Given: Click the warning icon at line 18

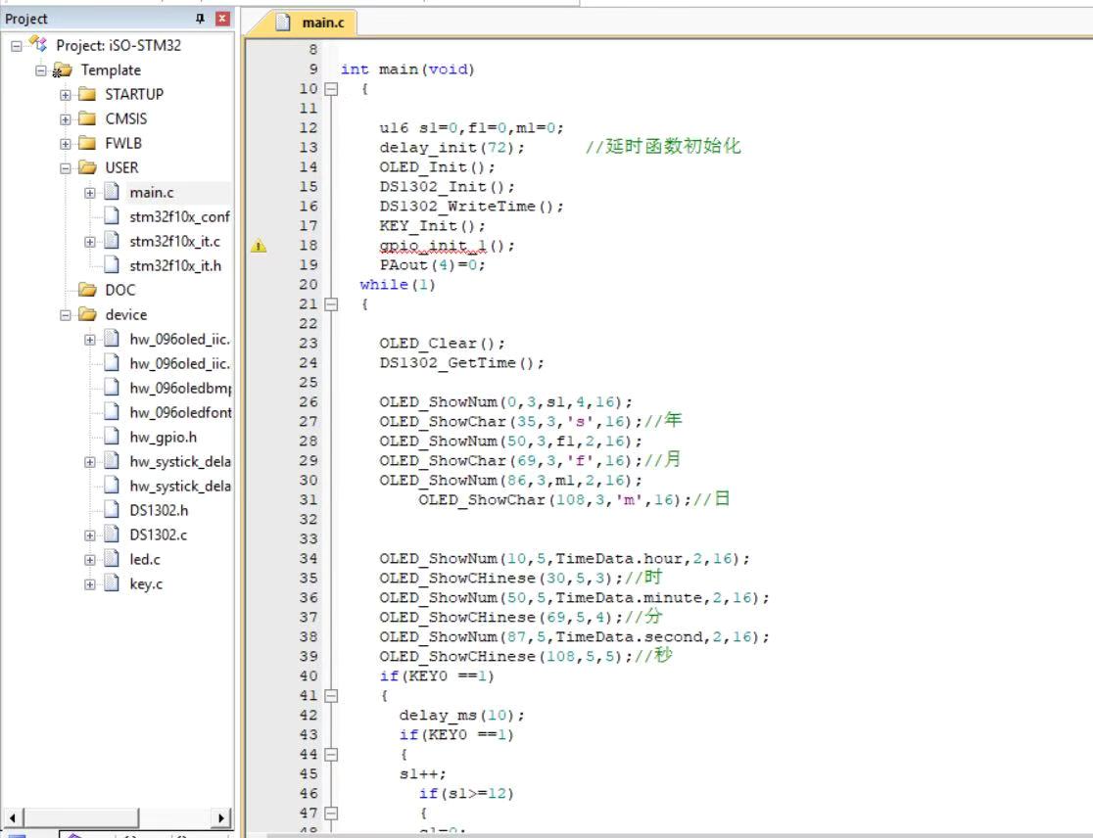Looking at the screenshot, I should [259, 245].
